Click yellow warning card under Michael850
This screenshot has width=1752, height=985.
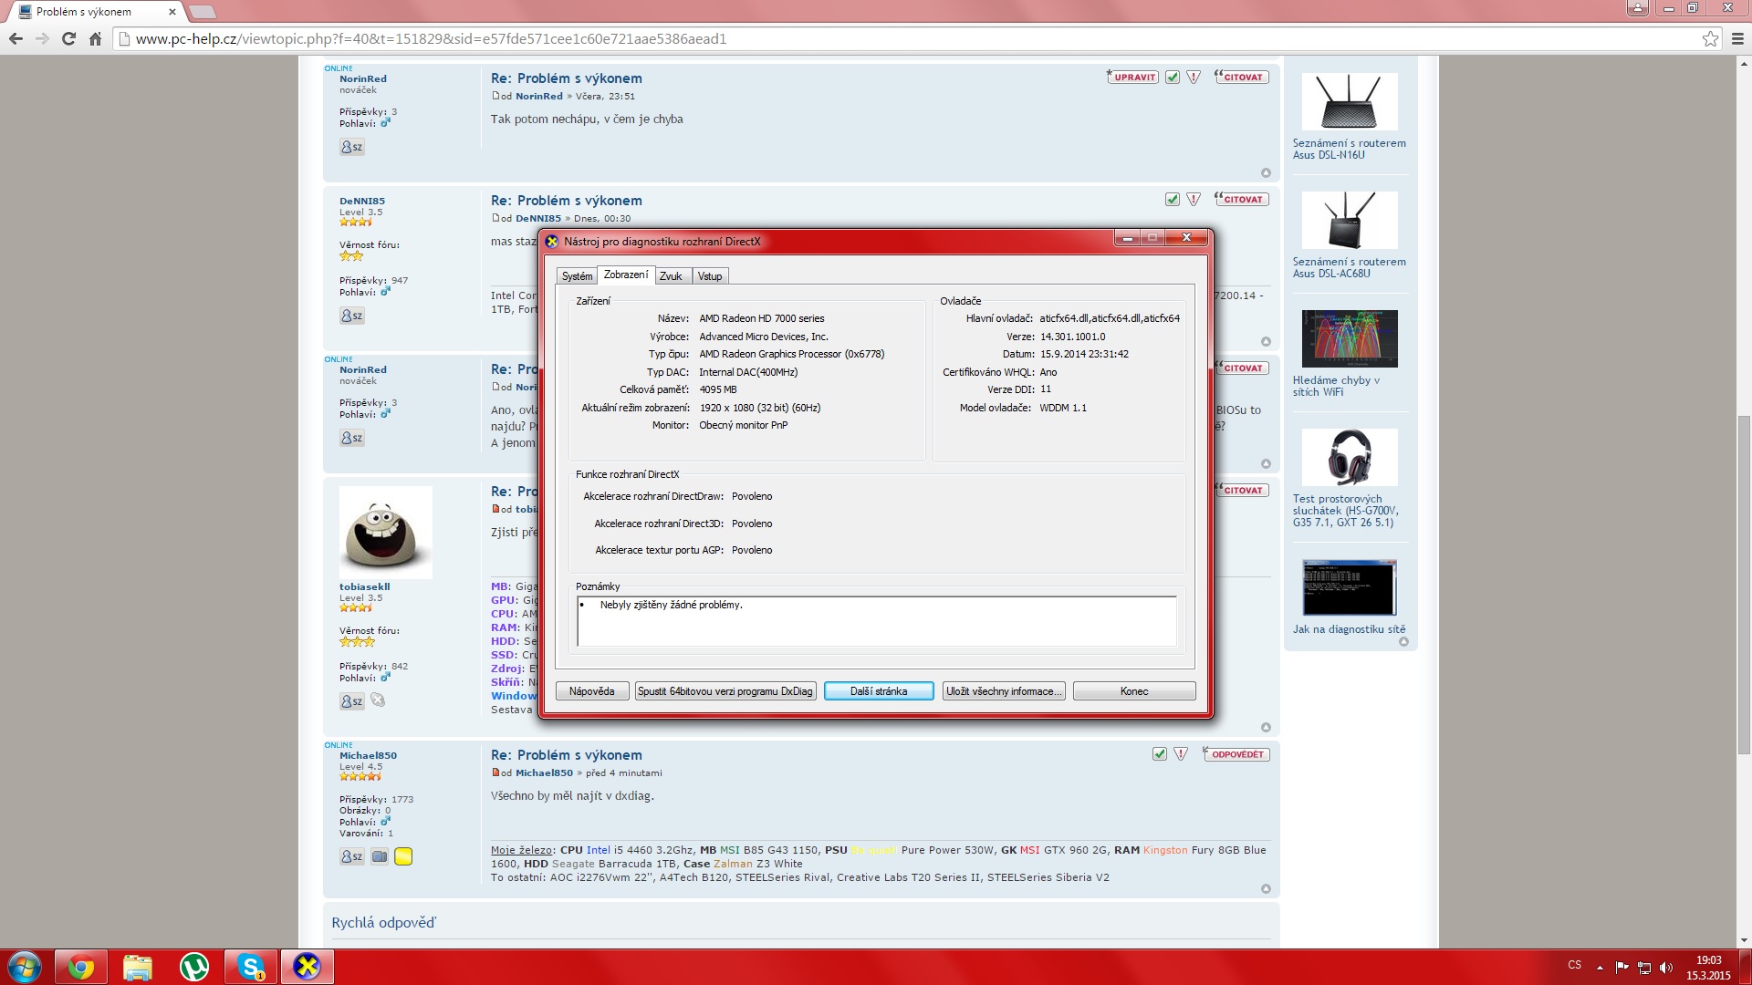pos(403,856)
